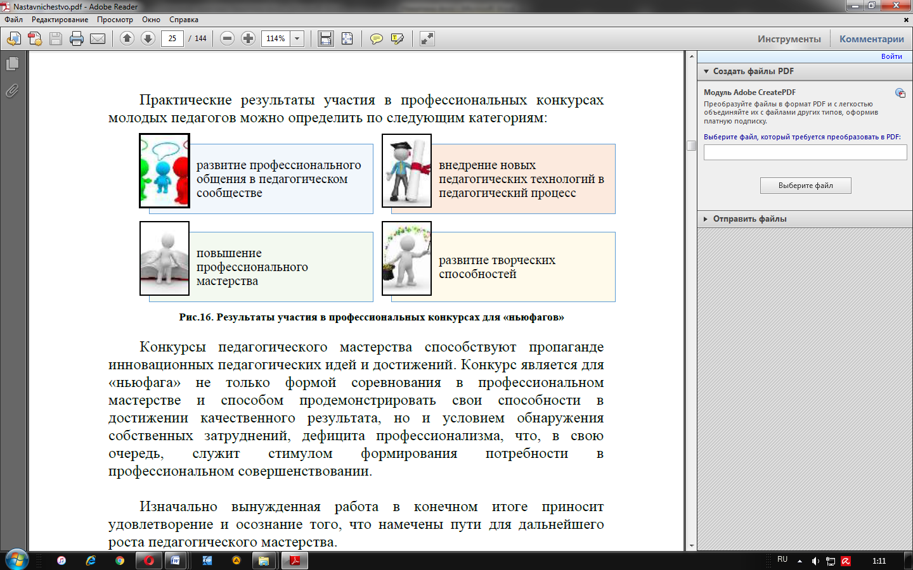Screen dimensions: 913x570
Task: Click the page number input field
Action: click(x=172, y=39)
